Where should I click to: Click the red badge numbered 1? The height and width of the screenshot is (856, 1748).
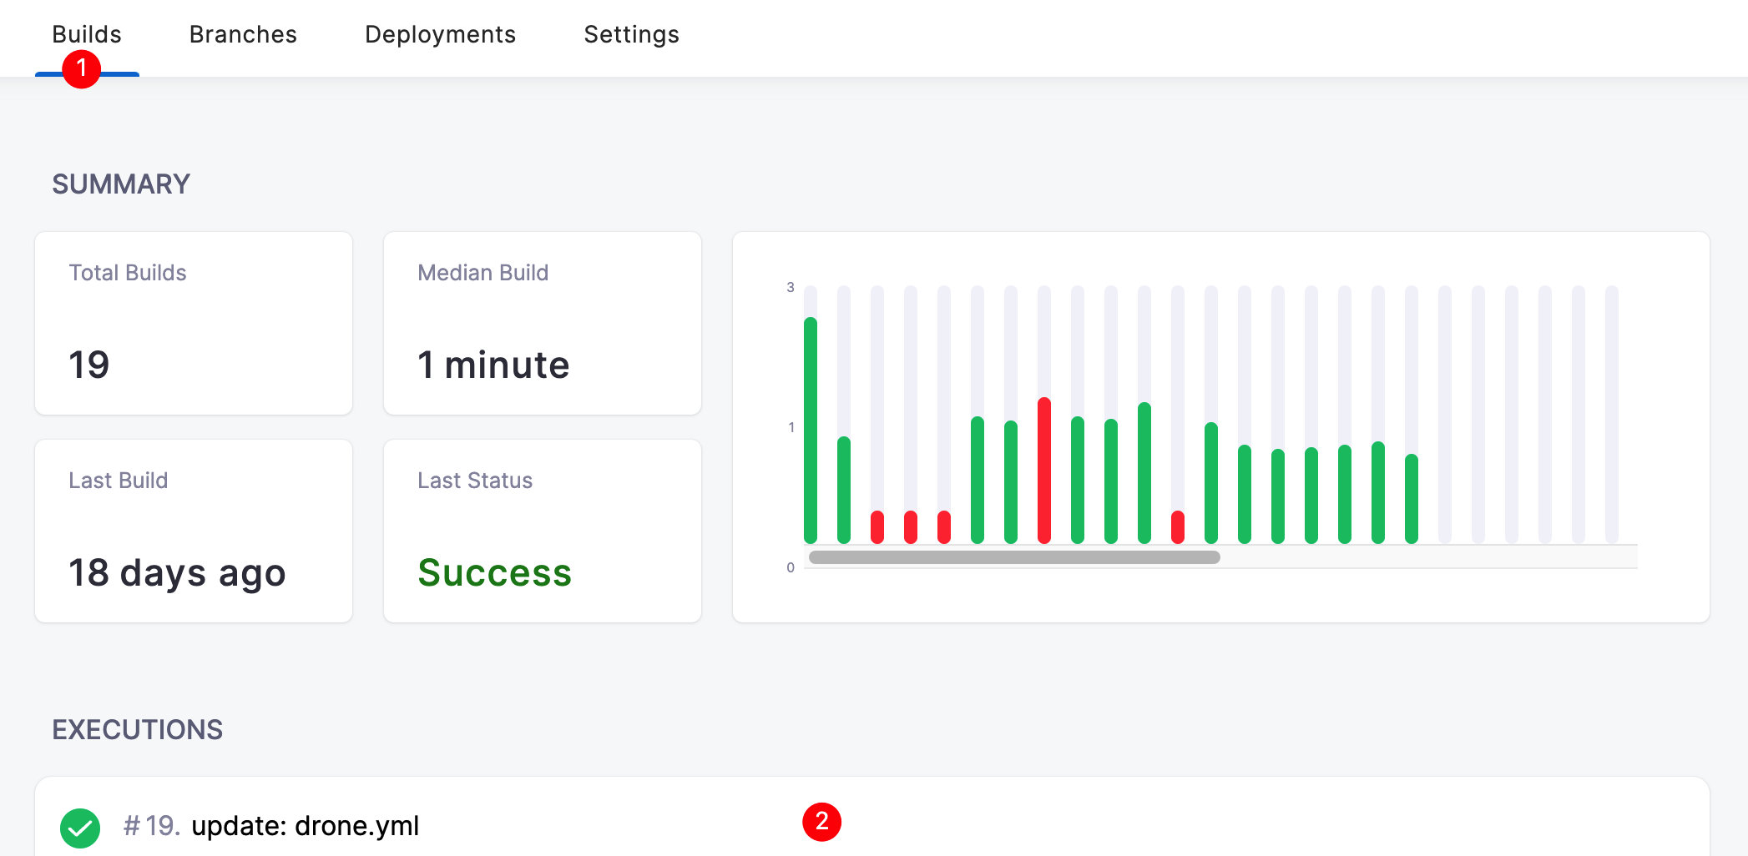(x=82, y=68)
